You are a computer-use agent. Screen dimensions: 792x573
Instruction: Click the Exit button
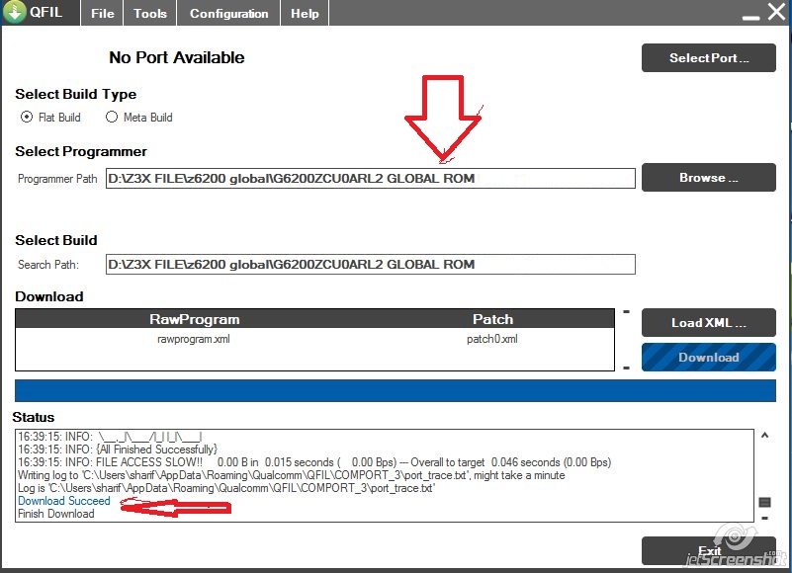[709, 551]
